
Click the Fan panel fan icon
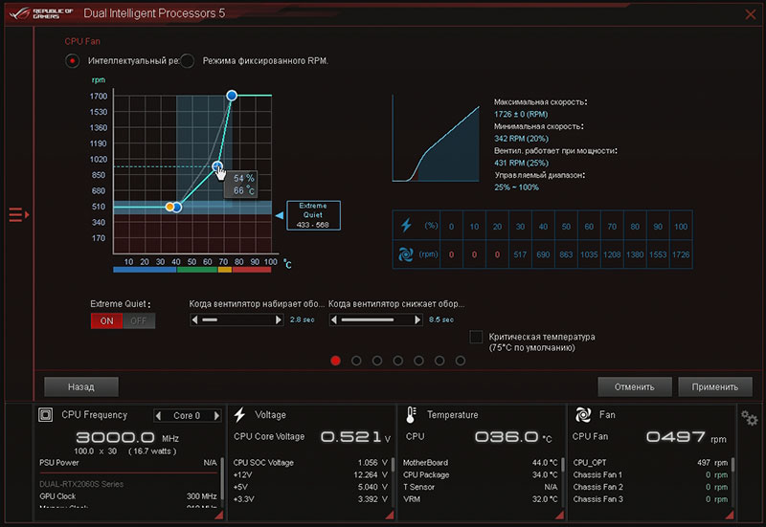(x=583, y=415)
